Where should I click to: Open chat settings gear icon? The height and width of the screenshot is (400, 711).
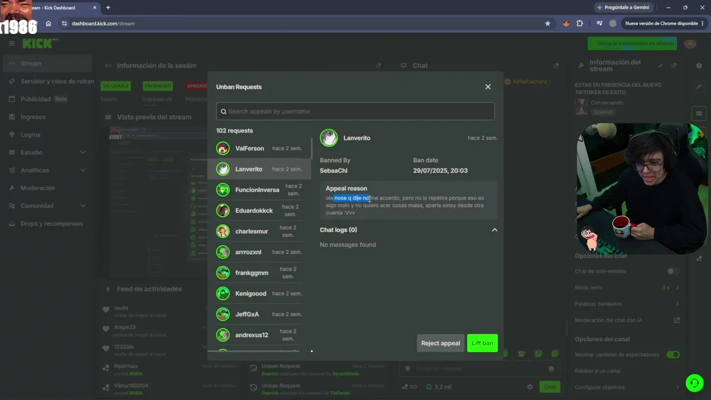(530, 387)
